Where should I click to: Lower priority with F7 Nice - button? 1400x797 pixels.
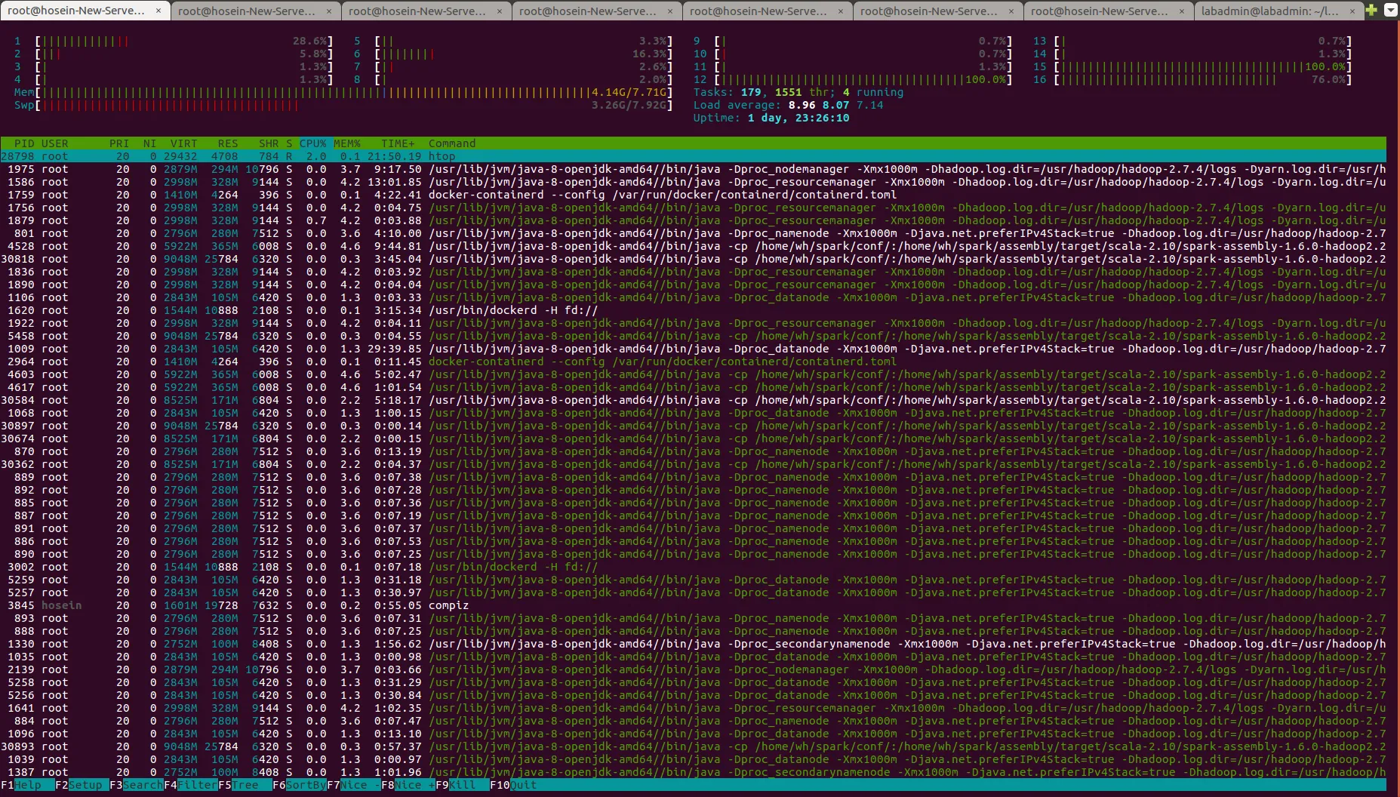tap(353, 785)
